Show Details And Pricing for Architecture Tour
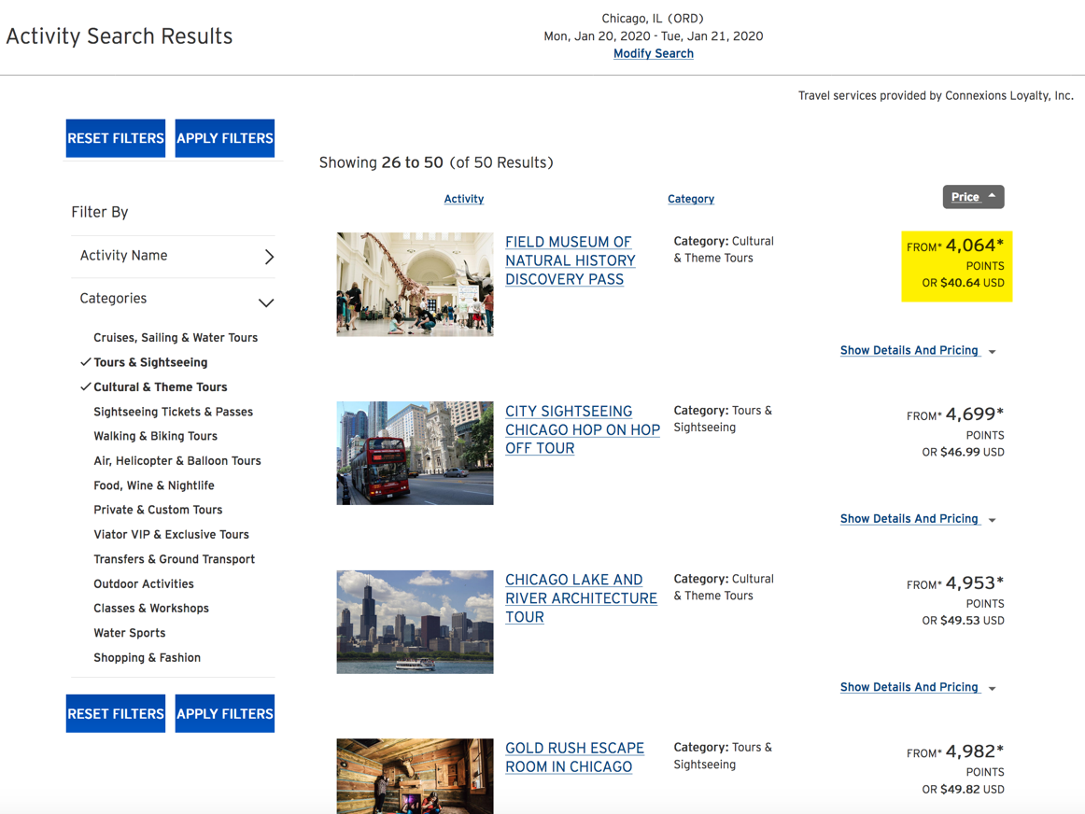 tap(909, 687)
